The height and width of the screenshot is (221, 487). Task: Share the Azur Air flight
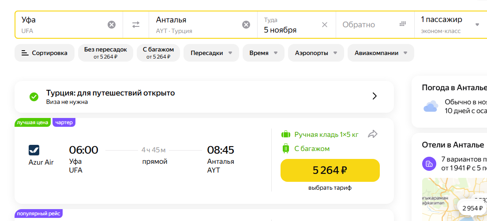point(373,134)
